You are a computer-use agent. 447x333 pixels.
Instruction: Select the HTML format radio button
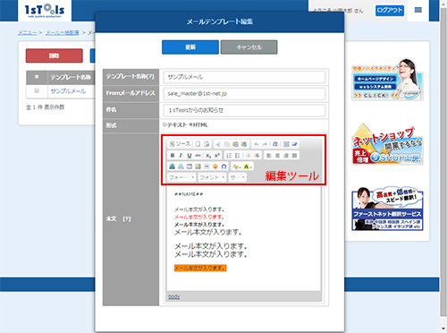tap(190, 124)
